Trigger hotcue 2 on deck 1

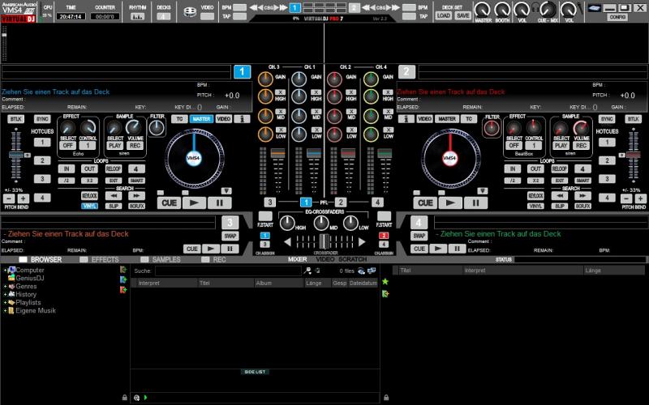pos(42,160)
